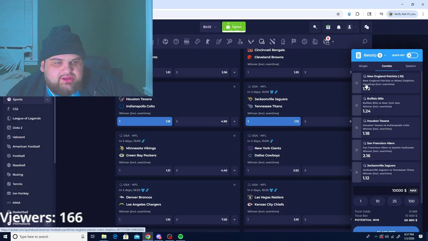Viewport: 428px width, 241px height.
Task: Select the basketball sport icon
Action: click(176, 42)
